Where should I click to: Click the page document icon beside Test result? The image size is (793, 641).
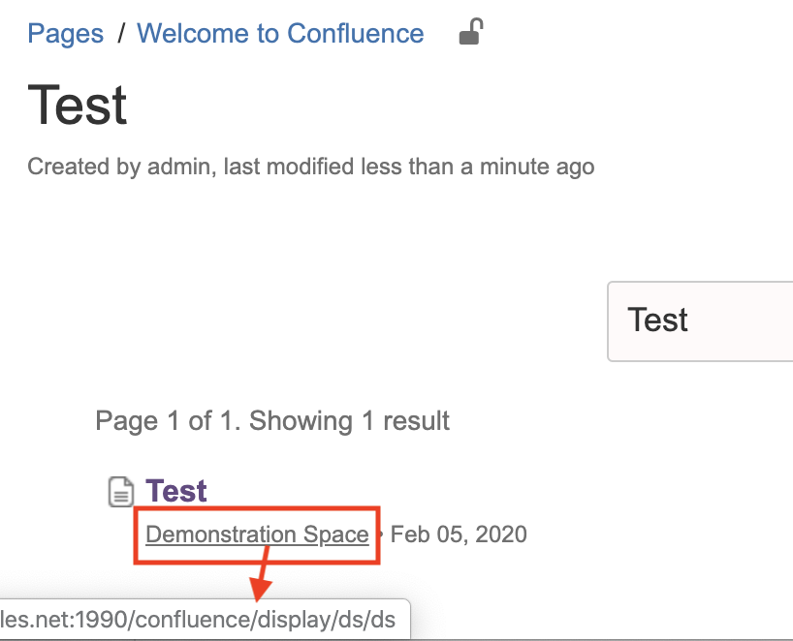120,492
